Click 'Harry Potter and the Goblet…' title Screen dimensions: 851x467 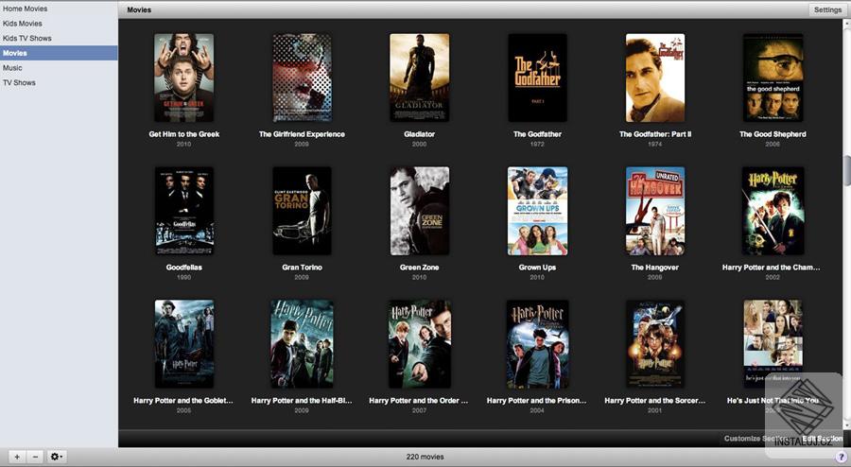pos(183,401)
